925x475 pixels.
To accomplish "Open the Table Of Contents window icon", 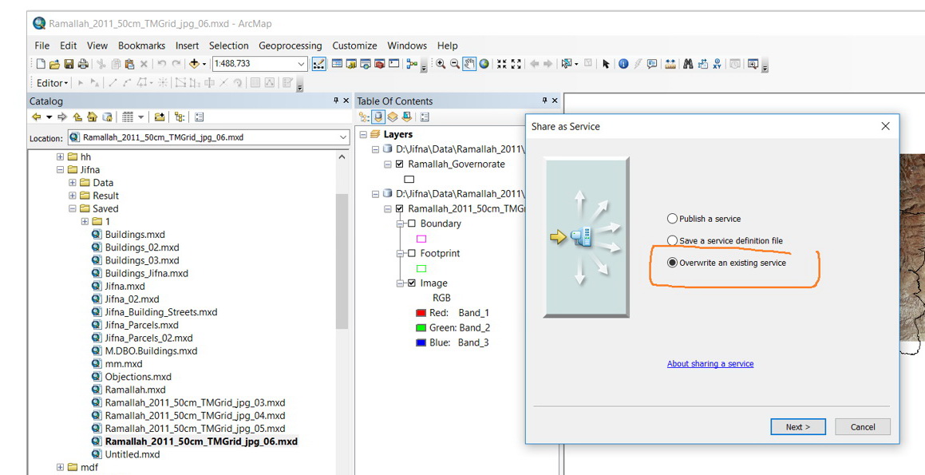I will coord(337,64).
